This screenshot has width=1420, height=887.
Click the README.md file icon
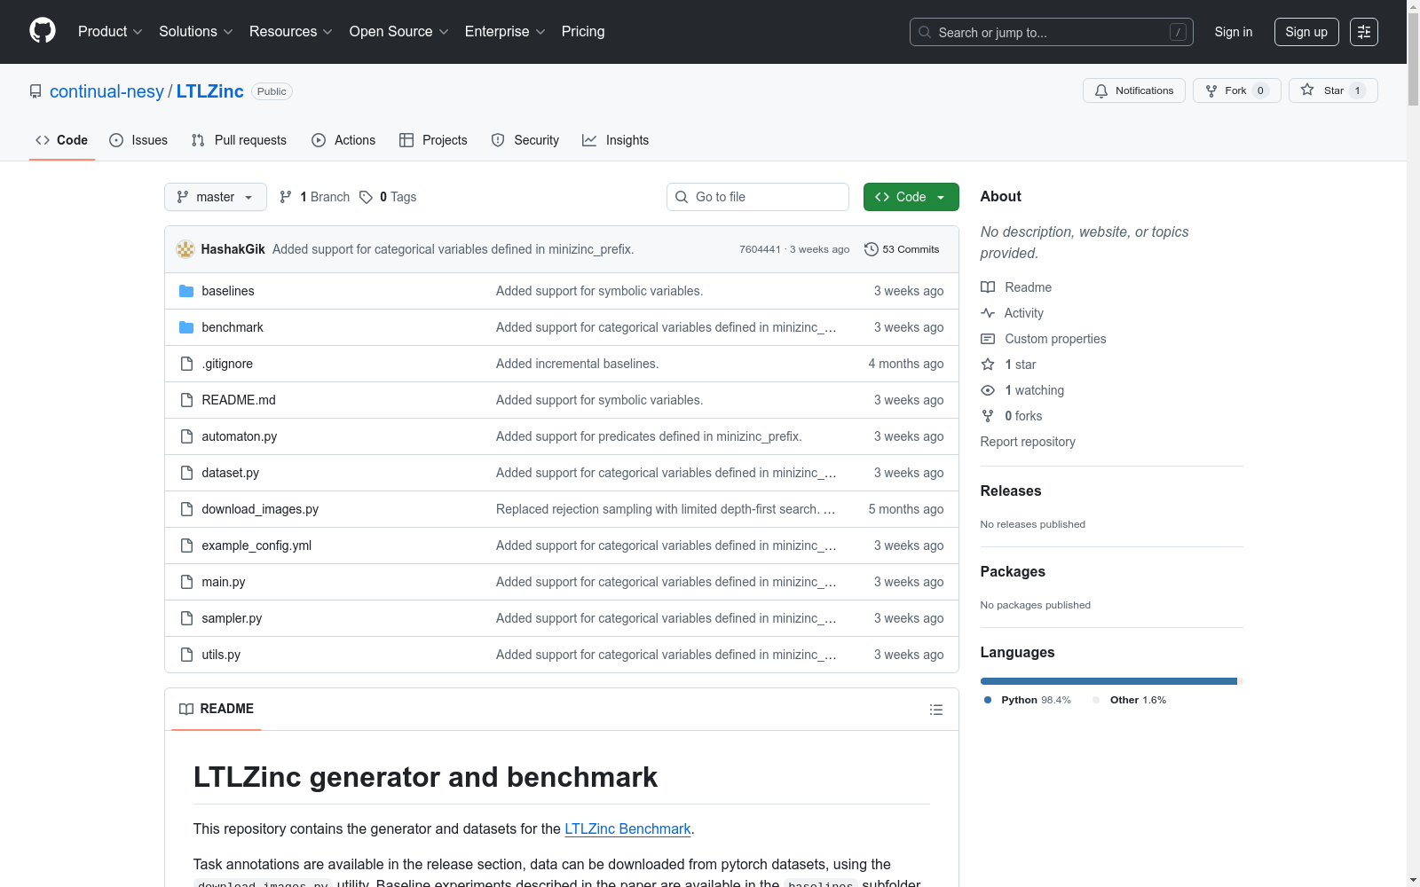[x=186, y=400]
